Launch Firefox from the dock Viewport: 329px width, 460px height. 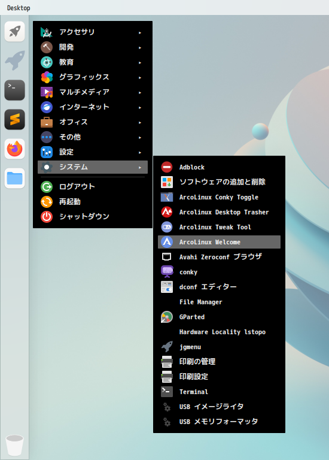pyautogui.click(x=14, y=149)
